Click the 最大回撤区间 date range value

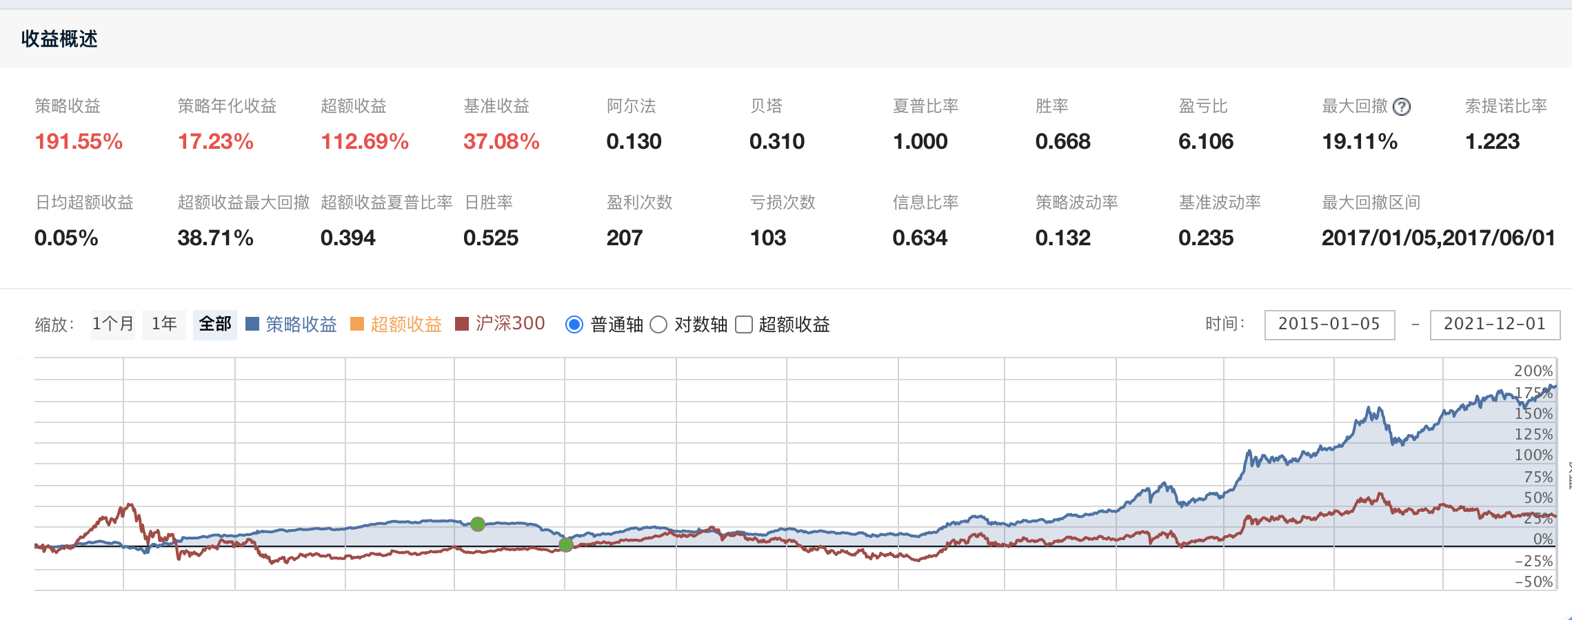pos(1438,238)
